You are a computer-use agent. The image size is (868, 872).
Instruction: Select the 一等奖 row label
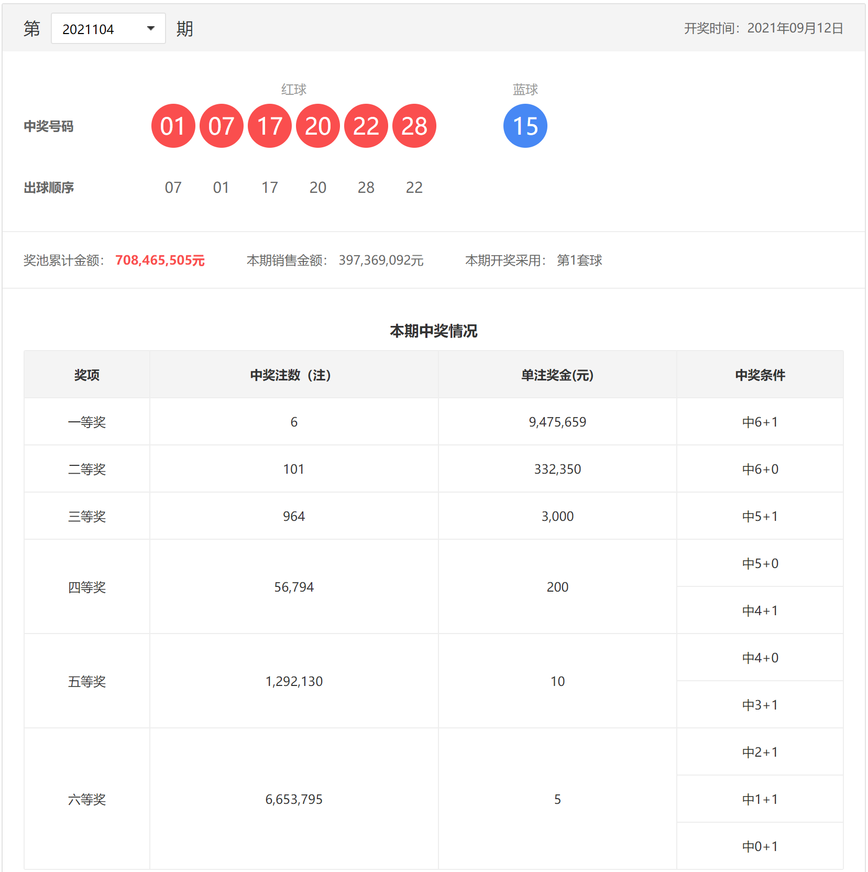[x=87, y=422]
